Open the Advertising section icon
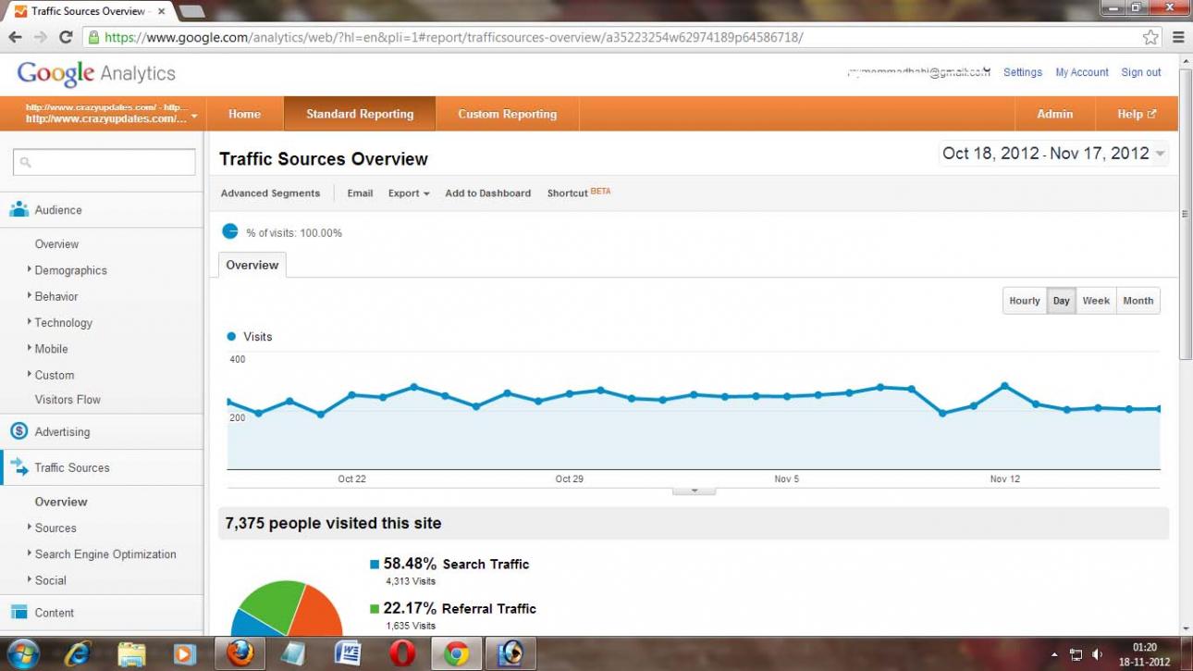The image size is (1193, 671). click(18, 431)
